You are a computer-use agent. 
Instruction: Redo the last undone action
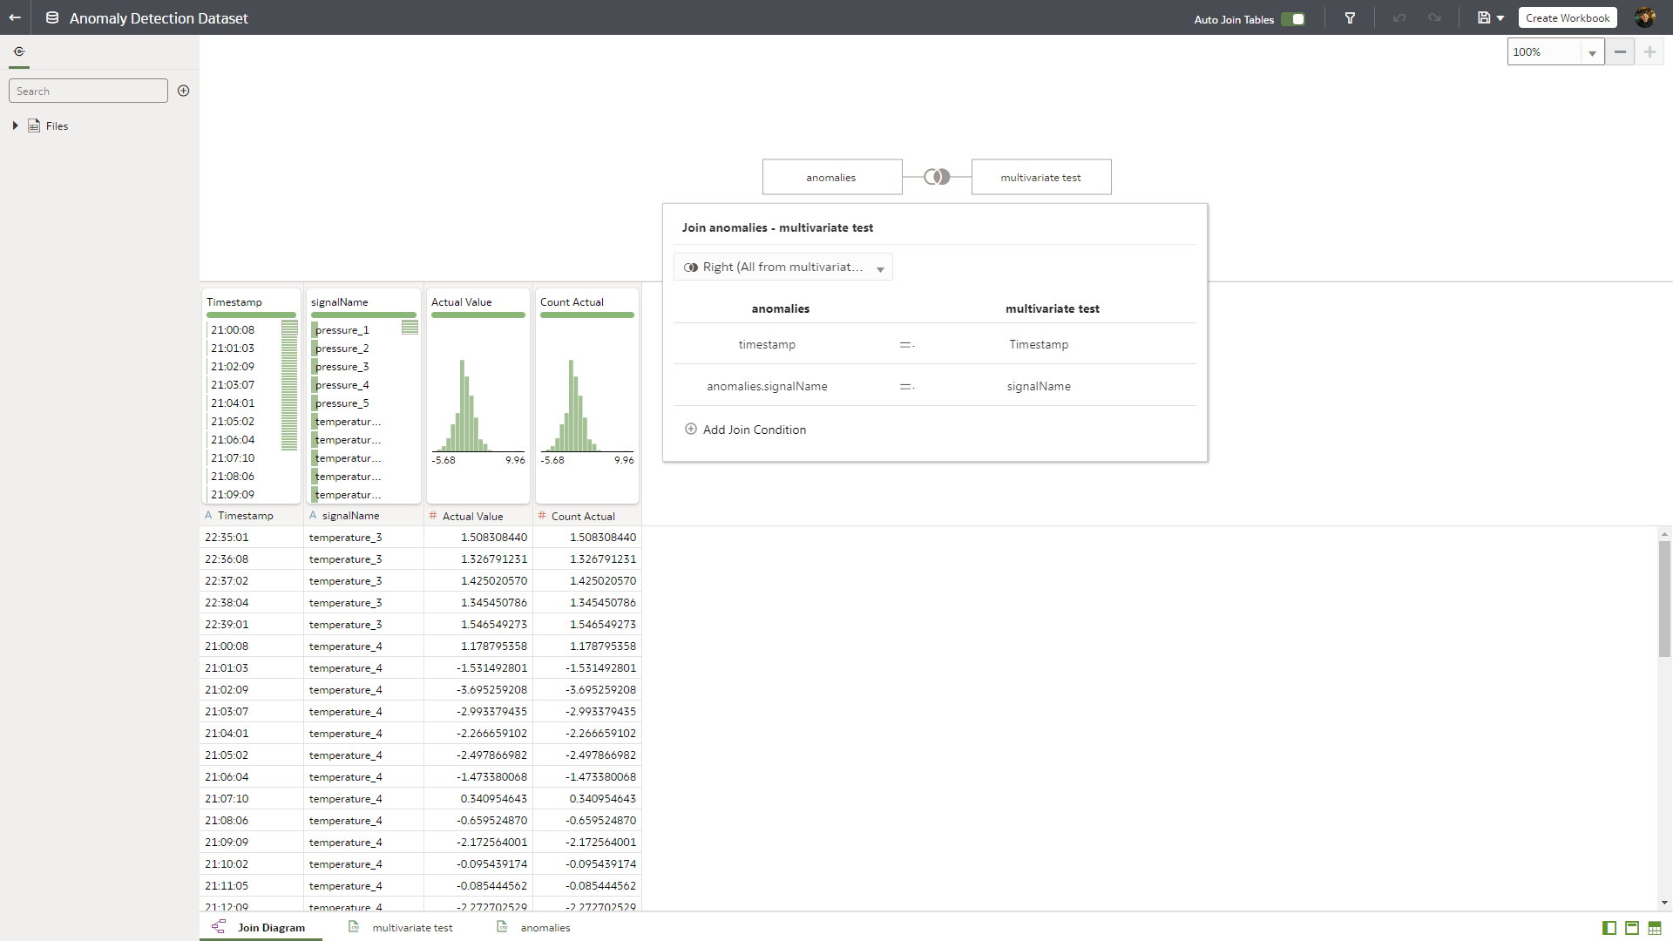tap(1434, 17)
